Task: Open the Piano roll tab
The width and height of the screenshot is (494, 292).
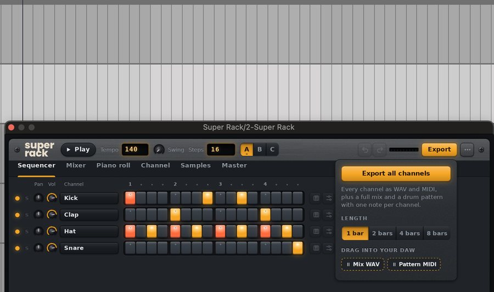Action: pos(114,165)
